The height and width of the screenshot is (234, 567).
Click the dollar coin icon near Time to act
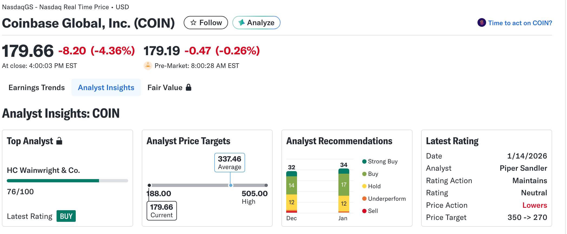[x=481, y=23]
